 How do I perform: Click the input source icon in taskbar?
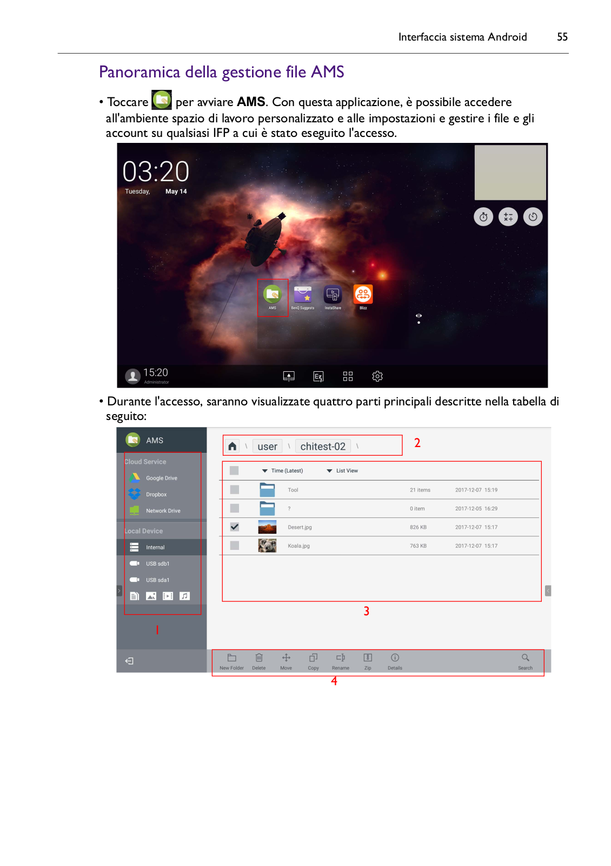289,376
